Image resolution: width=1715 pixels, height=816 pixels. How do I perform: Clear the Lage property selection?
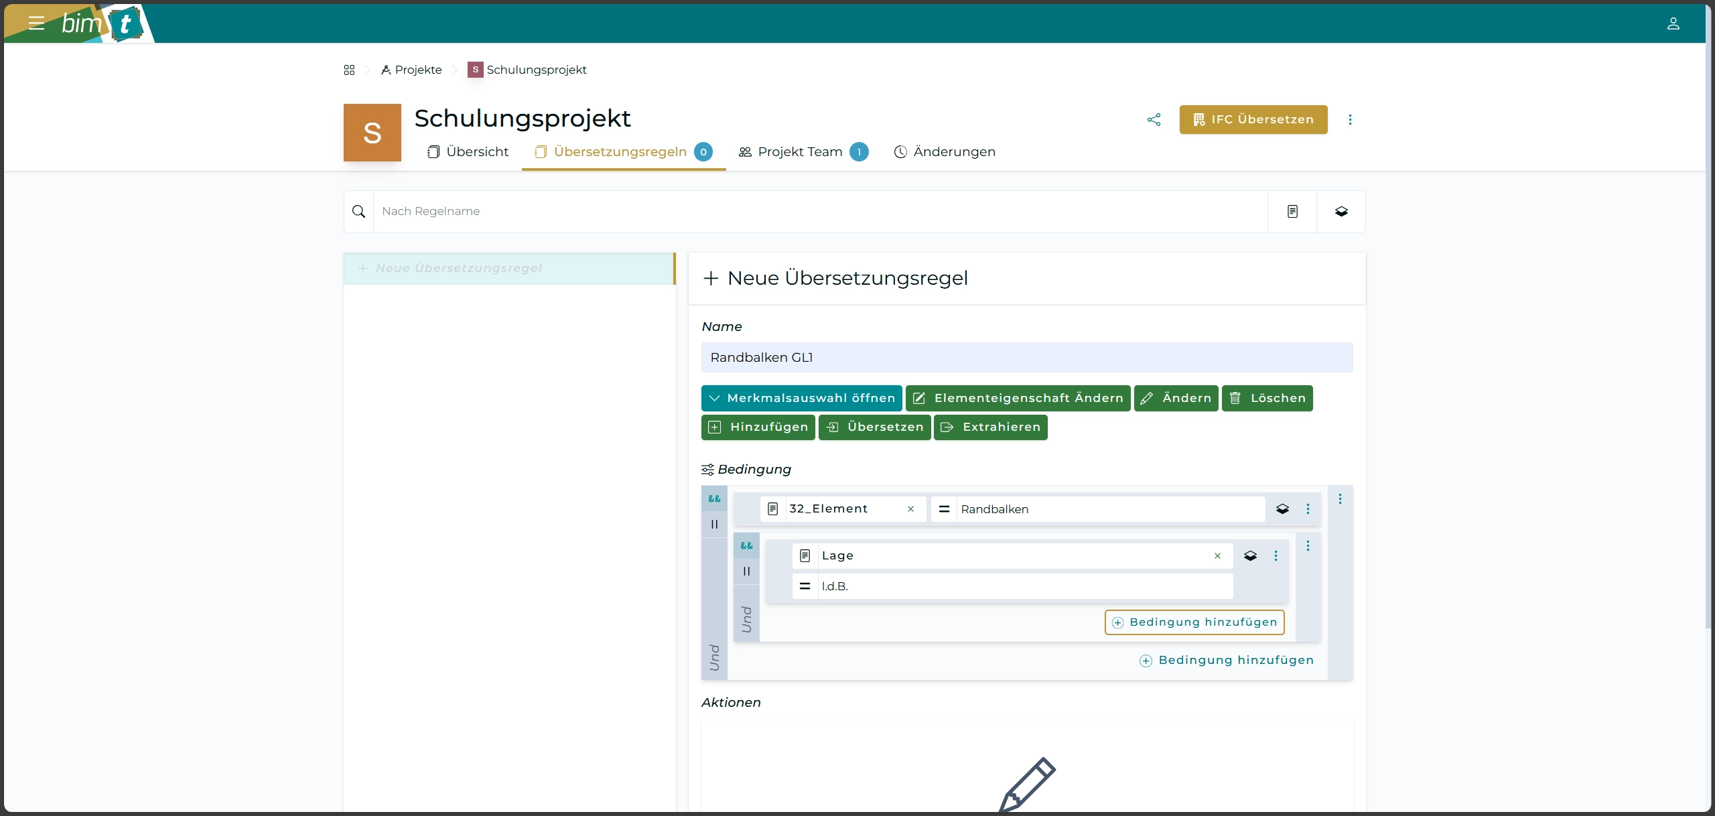(1217, 556)
